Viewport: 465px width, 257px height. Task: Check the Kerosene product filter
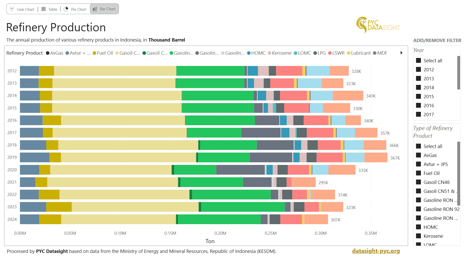pos(418,236)
